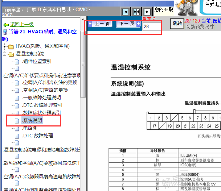Click 地线(G504) cell in table row 5
The width and height of the screenshot is (221, 191).
(x=190, y=175)
